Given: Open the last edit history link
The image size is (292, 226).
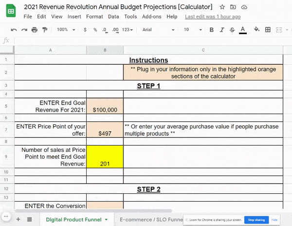Looking at the screenshot, I should 213,17.
